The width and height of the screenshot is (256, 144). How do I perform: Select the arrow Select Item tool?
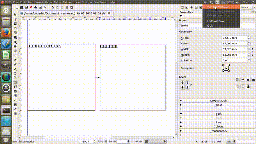point(15,15)
